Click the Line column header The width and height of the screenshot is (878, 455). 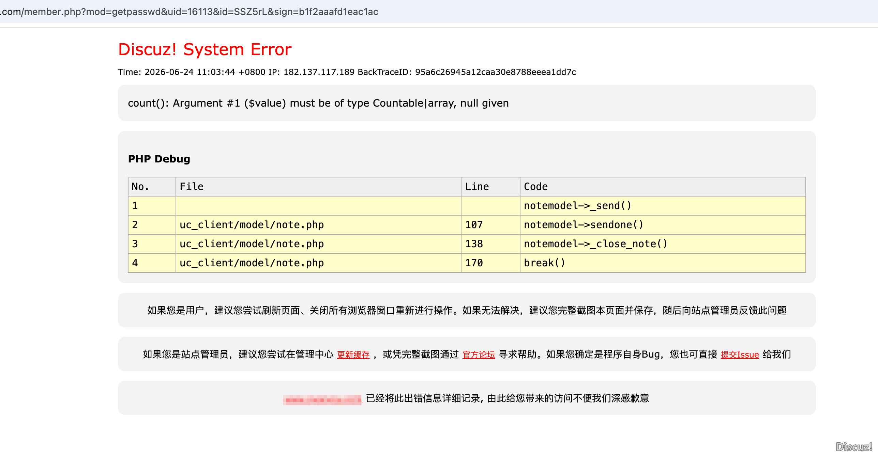tap(490, 187)
